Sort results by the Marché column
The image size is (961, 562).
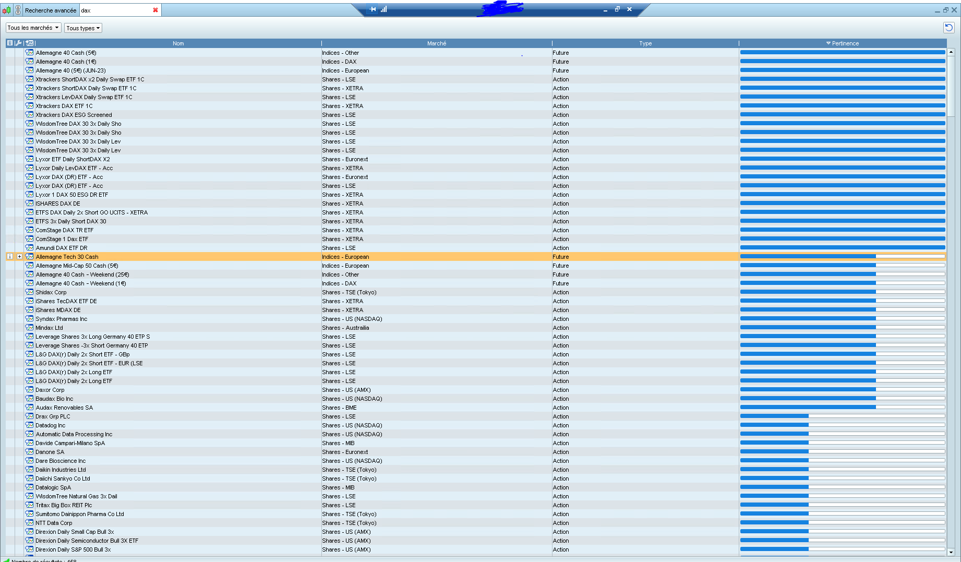(437, 43)
